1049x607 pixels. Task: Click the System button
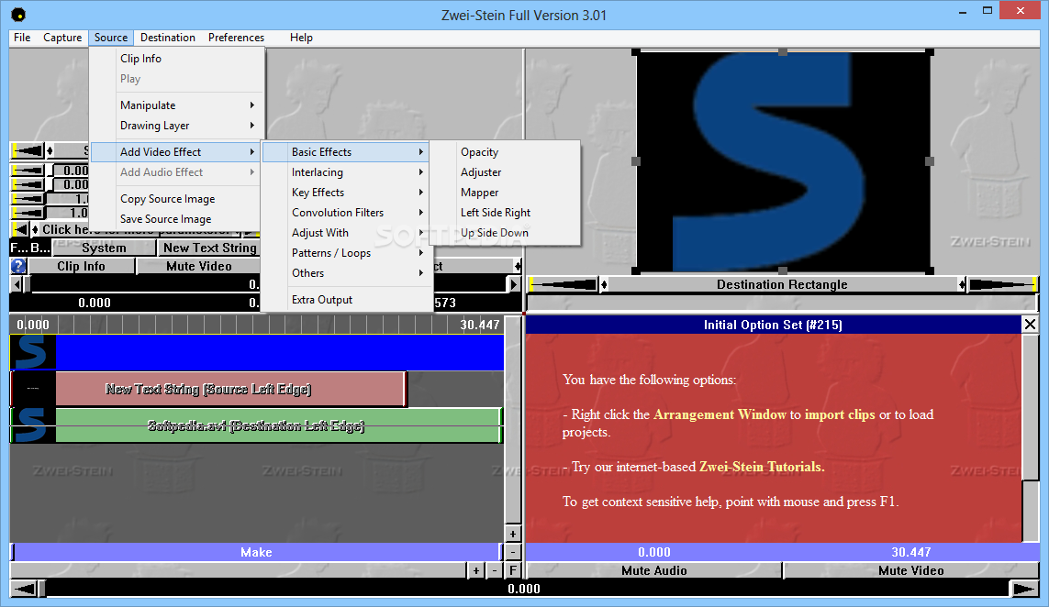click(x=104, y=248)
